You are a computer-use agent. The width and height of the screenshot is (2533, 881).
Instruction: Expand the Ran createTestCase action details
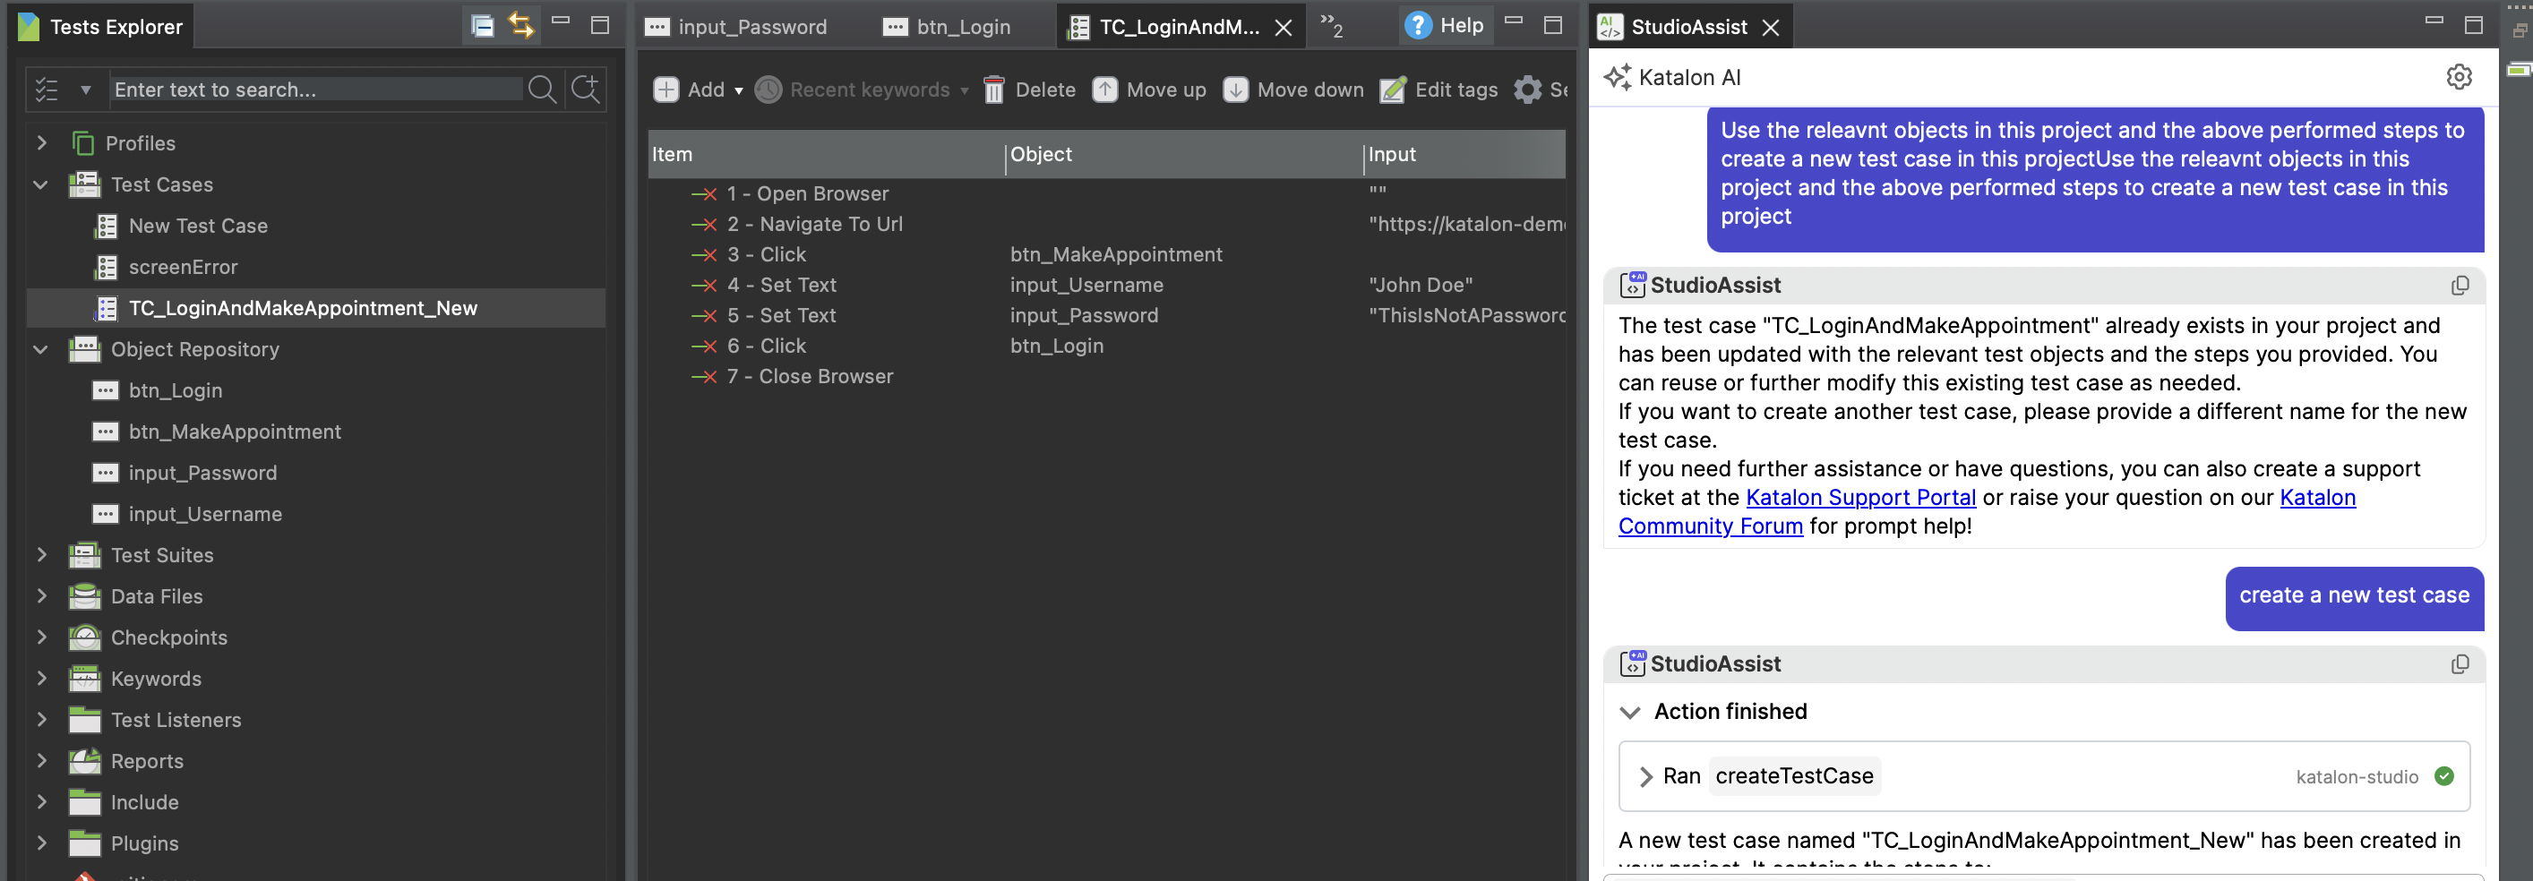click(x=1644, y=775)
